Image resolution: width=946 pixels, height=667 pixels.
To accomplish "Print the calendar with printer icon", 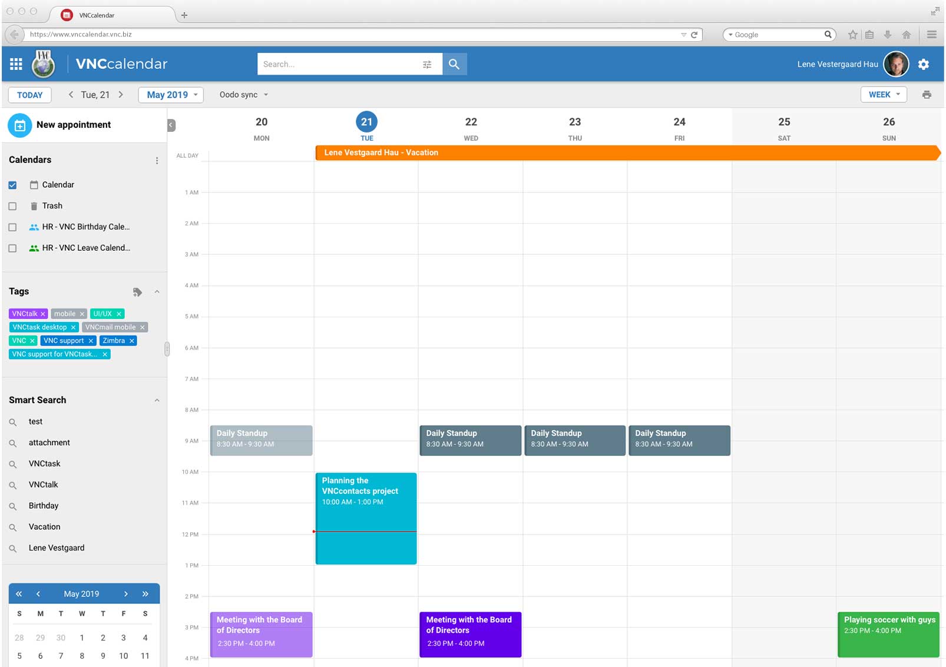I will [x=927, y=95].
